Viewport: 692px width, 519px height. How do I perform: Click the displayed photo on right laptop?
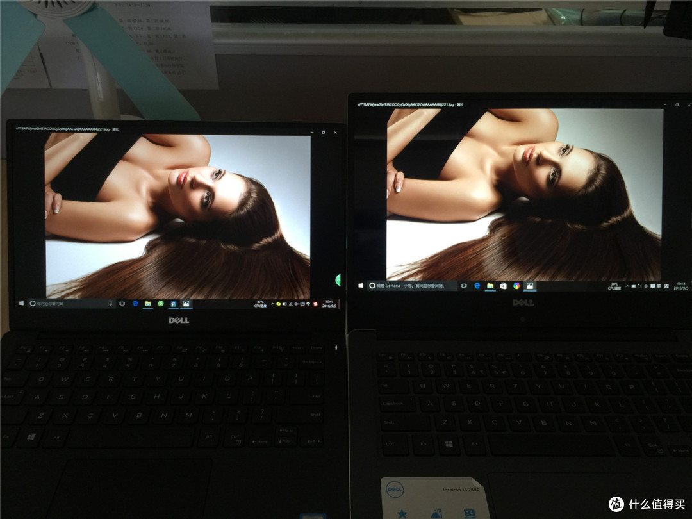(x=525, y=194)
